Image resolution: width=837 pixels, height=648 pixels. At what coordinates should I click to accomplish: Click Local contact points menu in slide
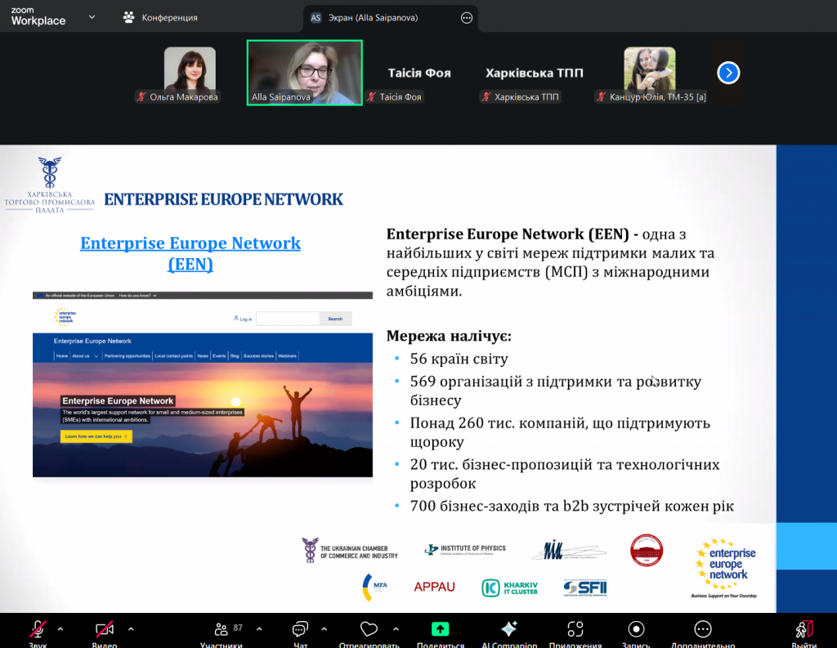click(x=173, y=356)
